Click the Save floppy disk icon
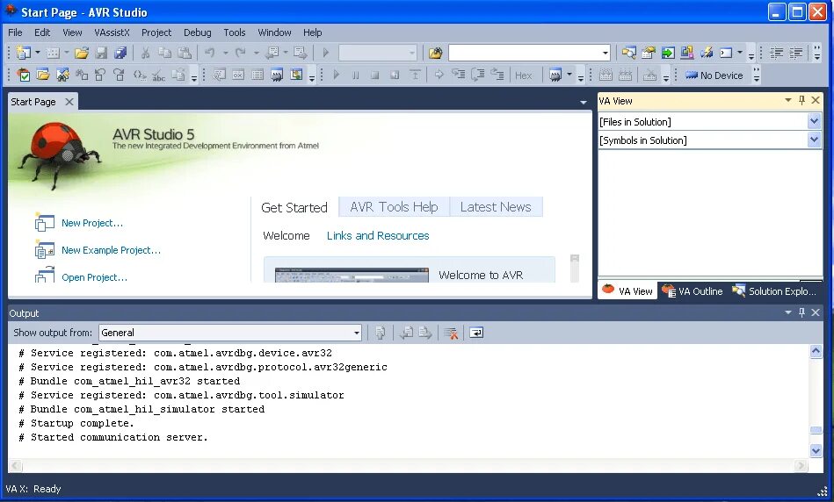This screenshot has height=502, width=834. pos(101,53)
